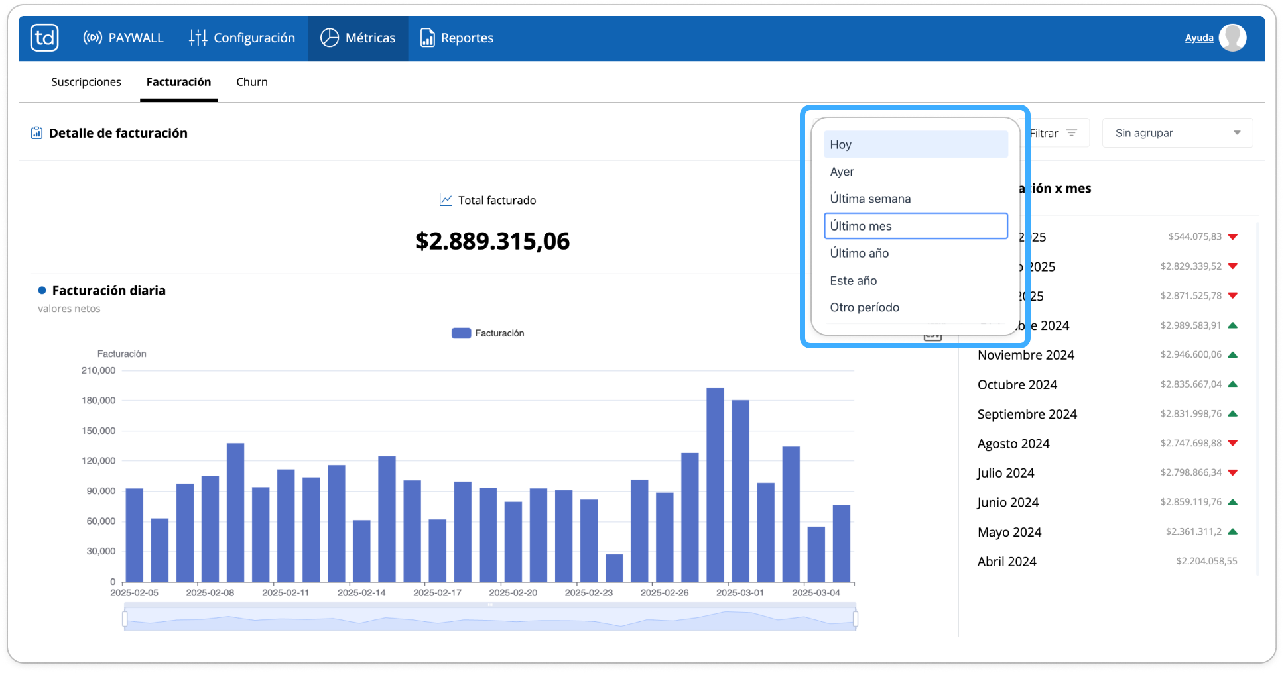Screen dimensions: 1284x673
Task: Toggle the Facturación legend series
Action: (487, 333)
